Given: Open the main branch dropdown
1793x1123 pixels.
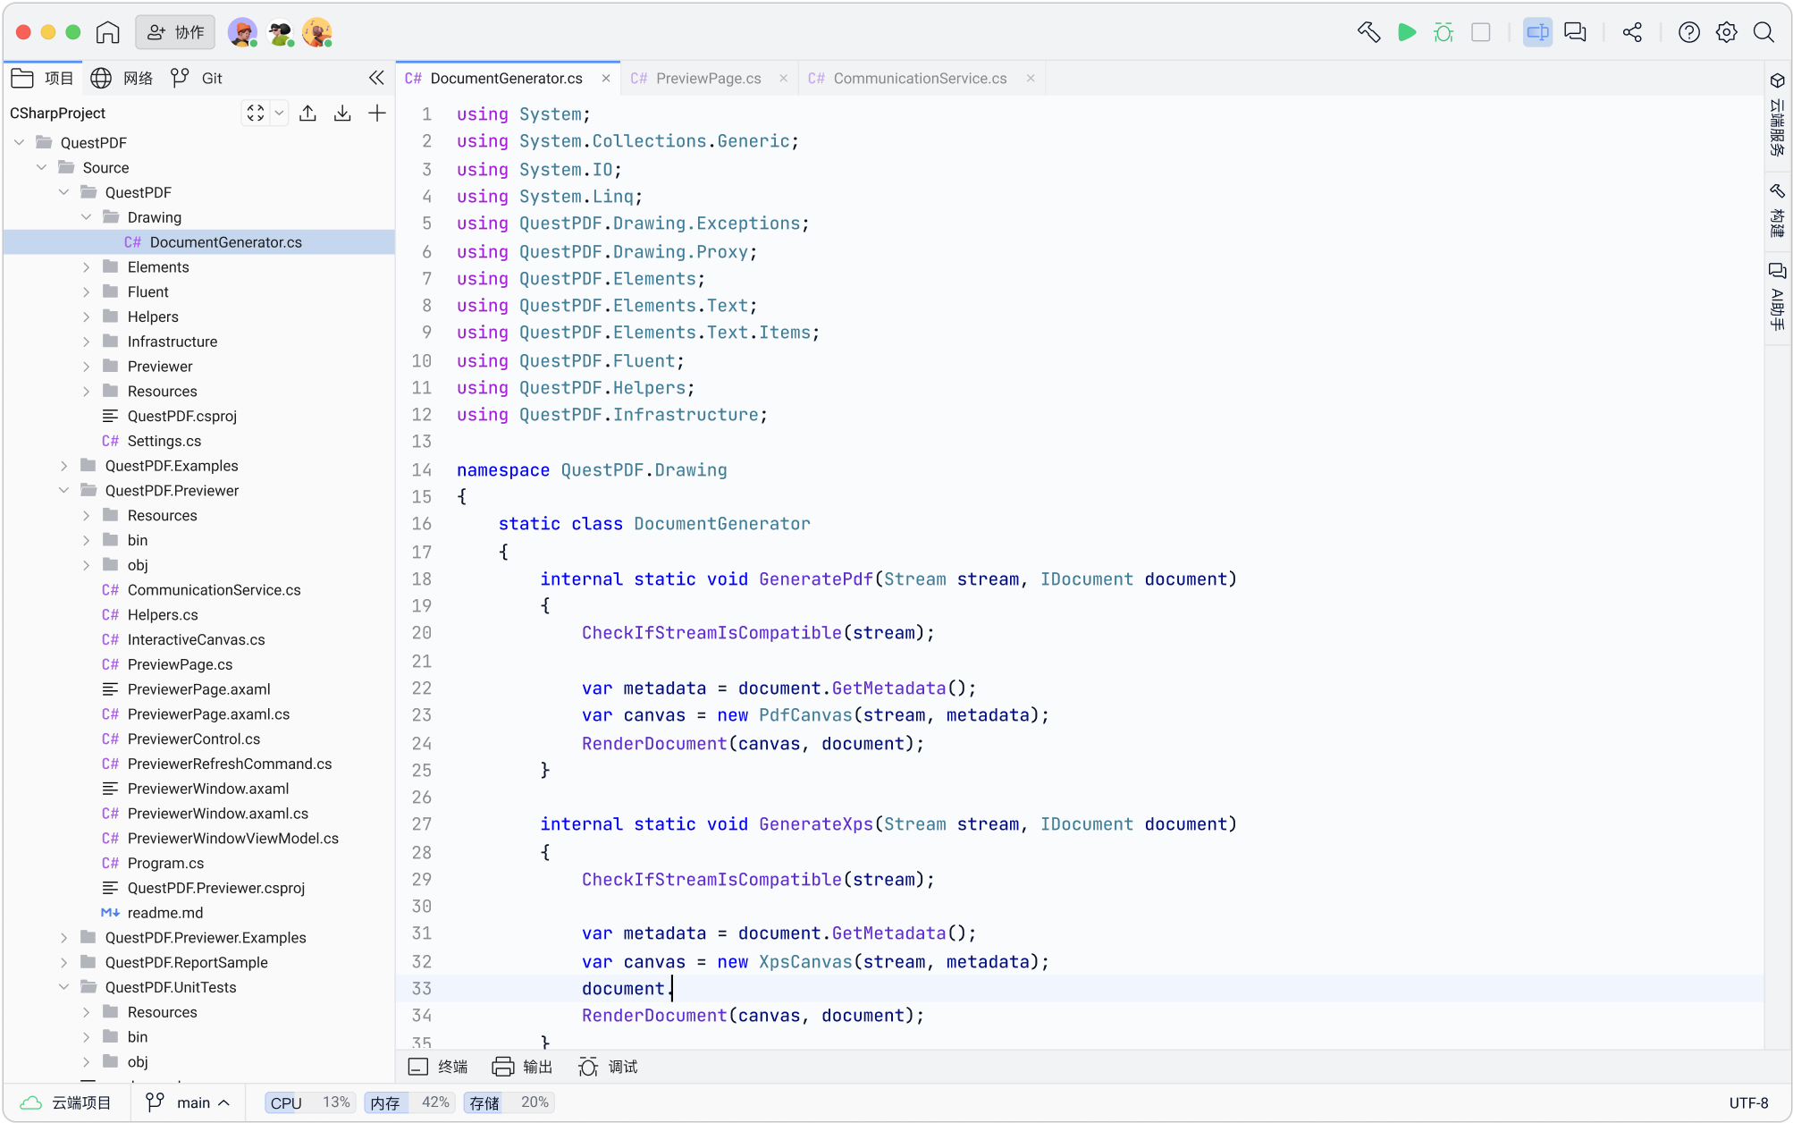Looking at the screenshot, I should tap(189, 1102).
